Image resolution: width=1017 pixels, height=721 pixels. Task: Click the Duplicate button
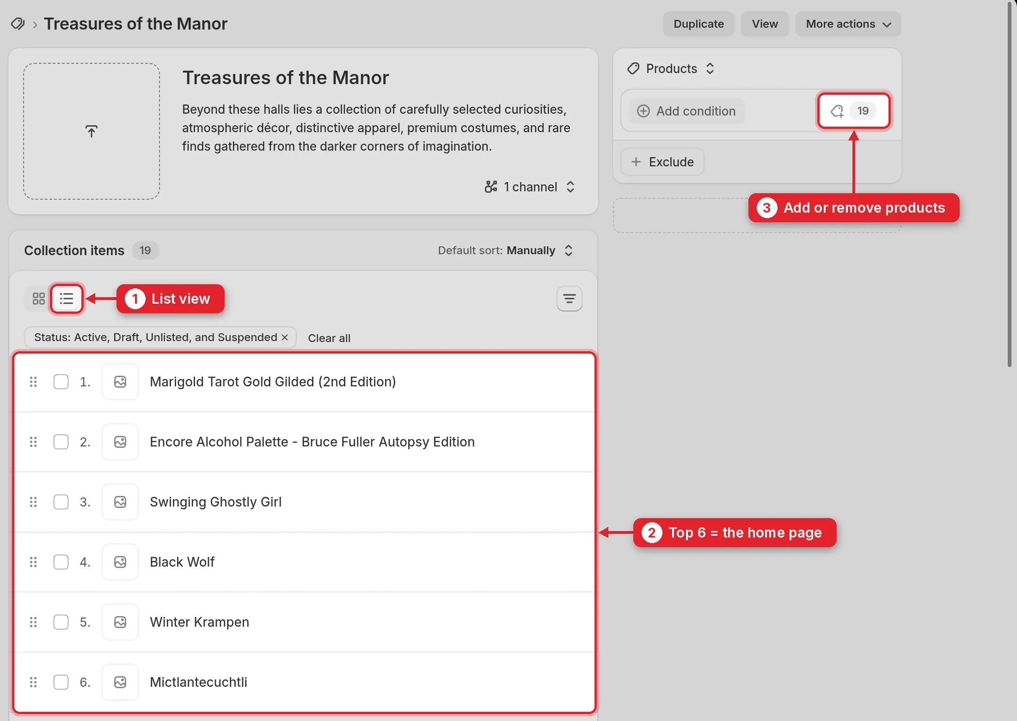[698, 24]
